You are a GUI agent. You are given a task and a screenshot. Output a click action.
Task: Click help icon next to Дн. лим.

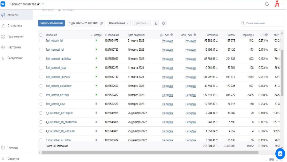point(171,35)
